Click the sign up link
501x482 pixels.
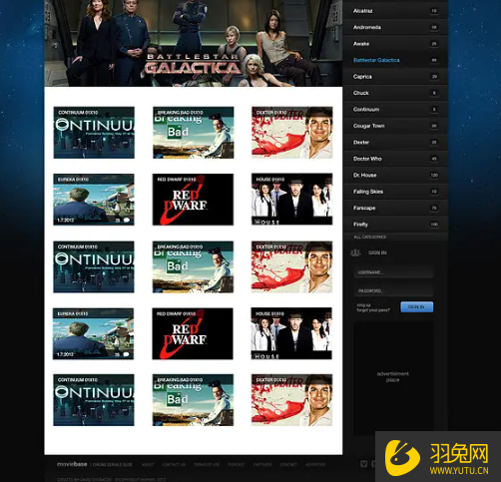point(363,304)
